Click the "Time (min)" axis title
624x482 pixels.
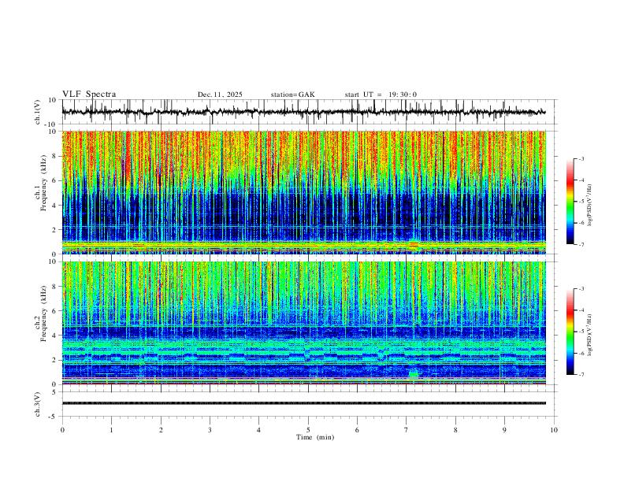pyautogui.click(x=315, y=437)
